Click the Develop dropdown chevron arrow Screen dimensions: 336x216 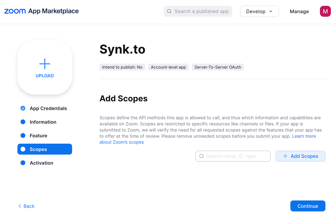(271, 11)
